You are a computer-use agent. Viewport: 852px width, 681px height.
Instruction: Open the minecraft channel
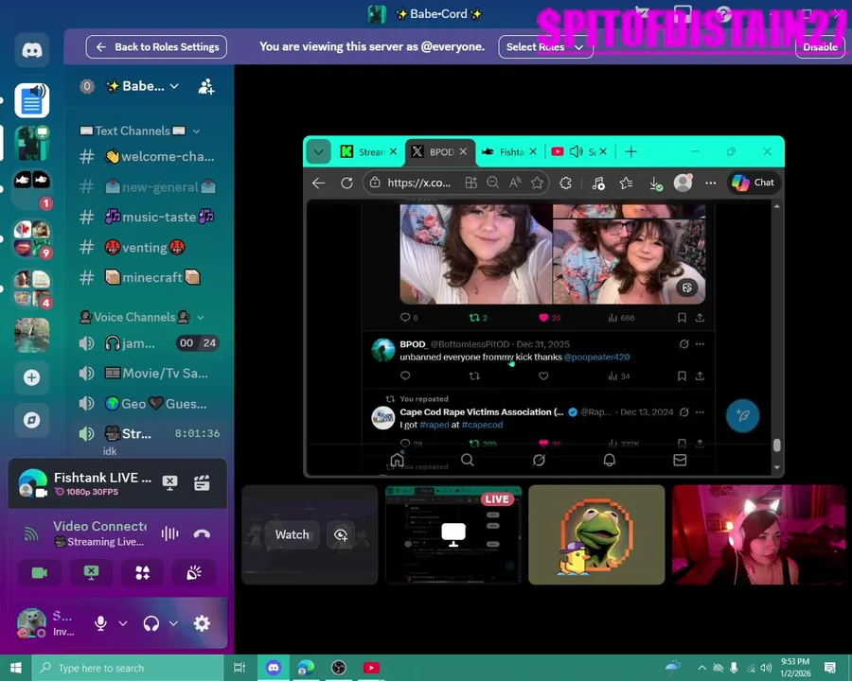click(x=148, y=277)
